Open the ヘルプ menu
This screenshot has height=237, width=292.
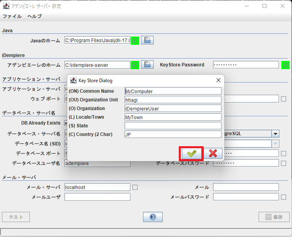click(x=34, y=17)
